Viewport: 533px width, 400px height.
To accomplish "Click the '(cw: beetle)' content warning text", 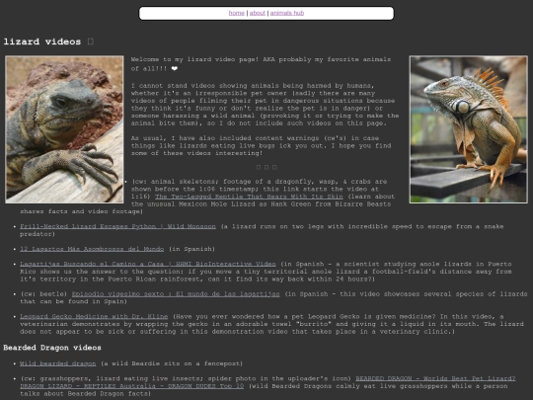I will [43, 294].
